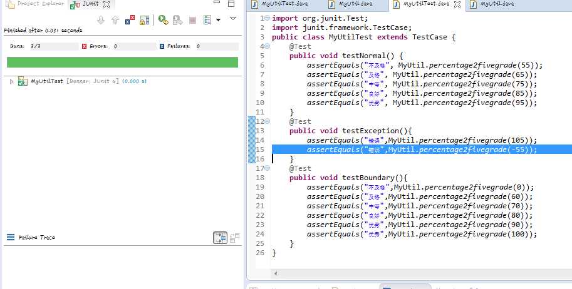The image size is (572, 289).
Task: Click 'public void testBoundary()' method line
Action: pyautogui.click(x=348, y=178)
